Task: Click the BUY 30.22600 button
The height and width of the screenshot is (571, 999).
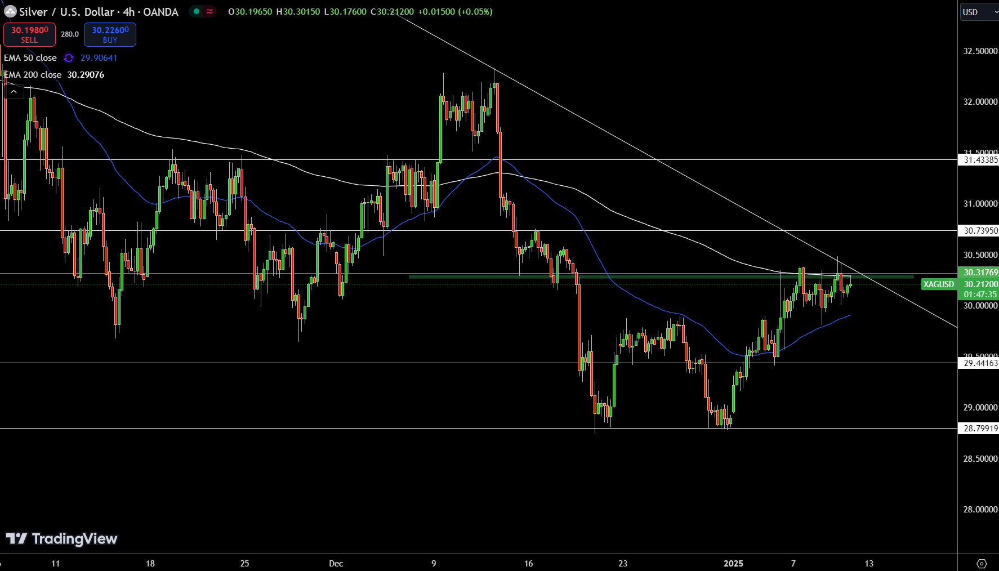Action: pyautogui.click(x=110, y=34)
